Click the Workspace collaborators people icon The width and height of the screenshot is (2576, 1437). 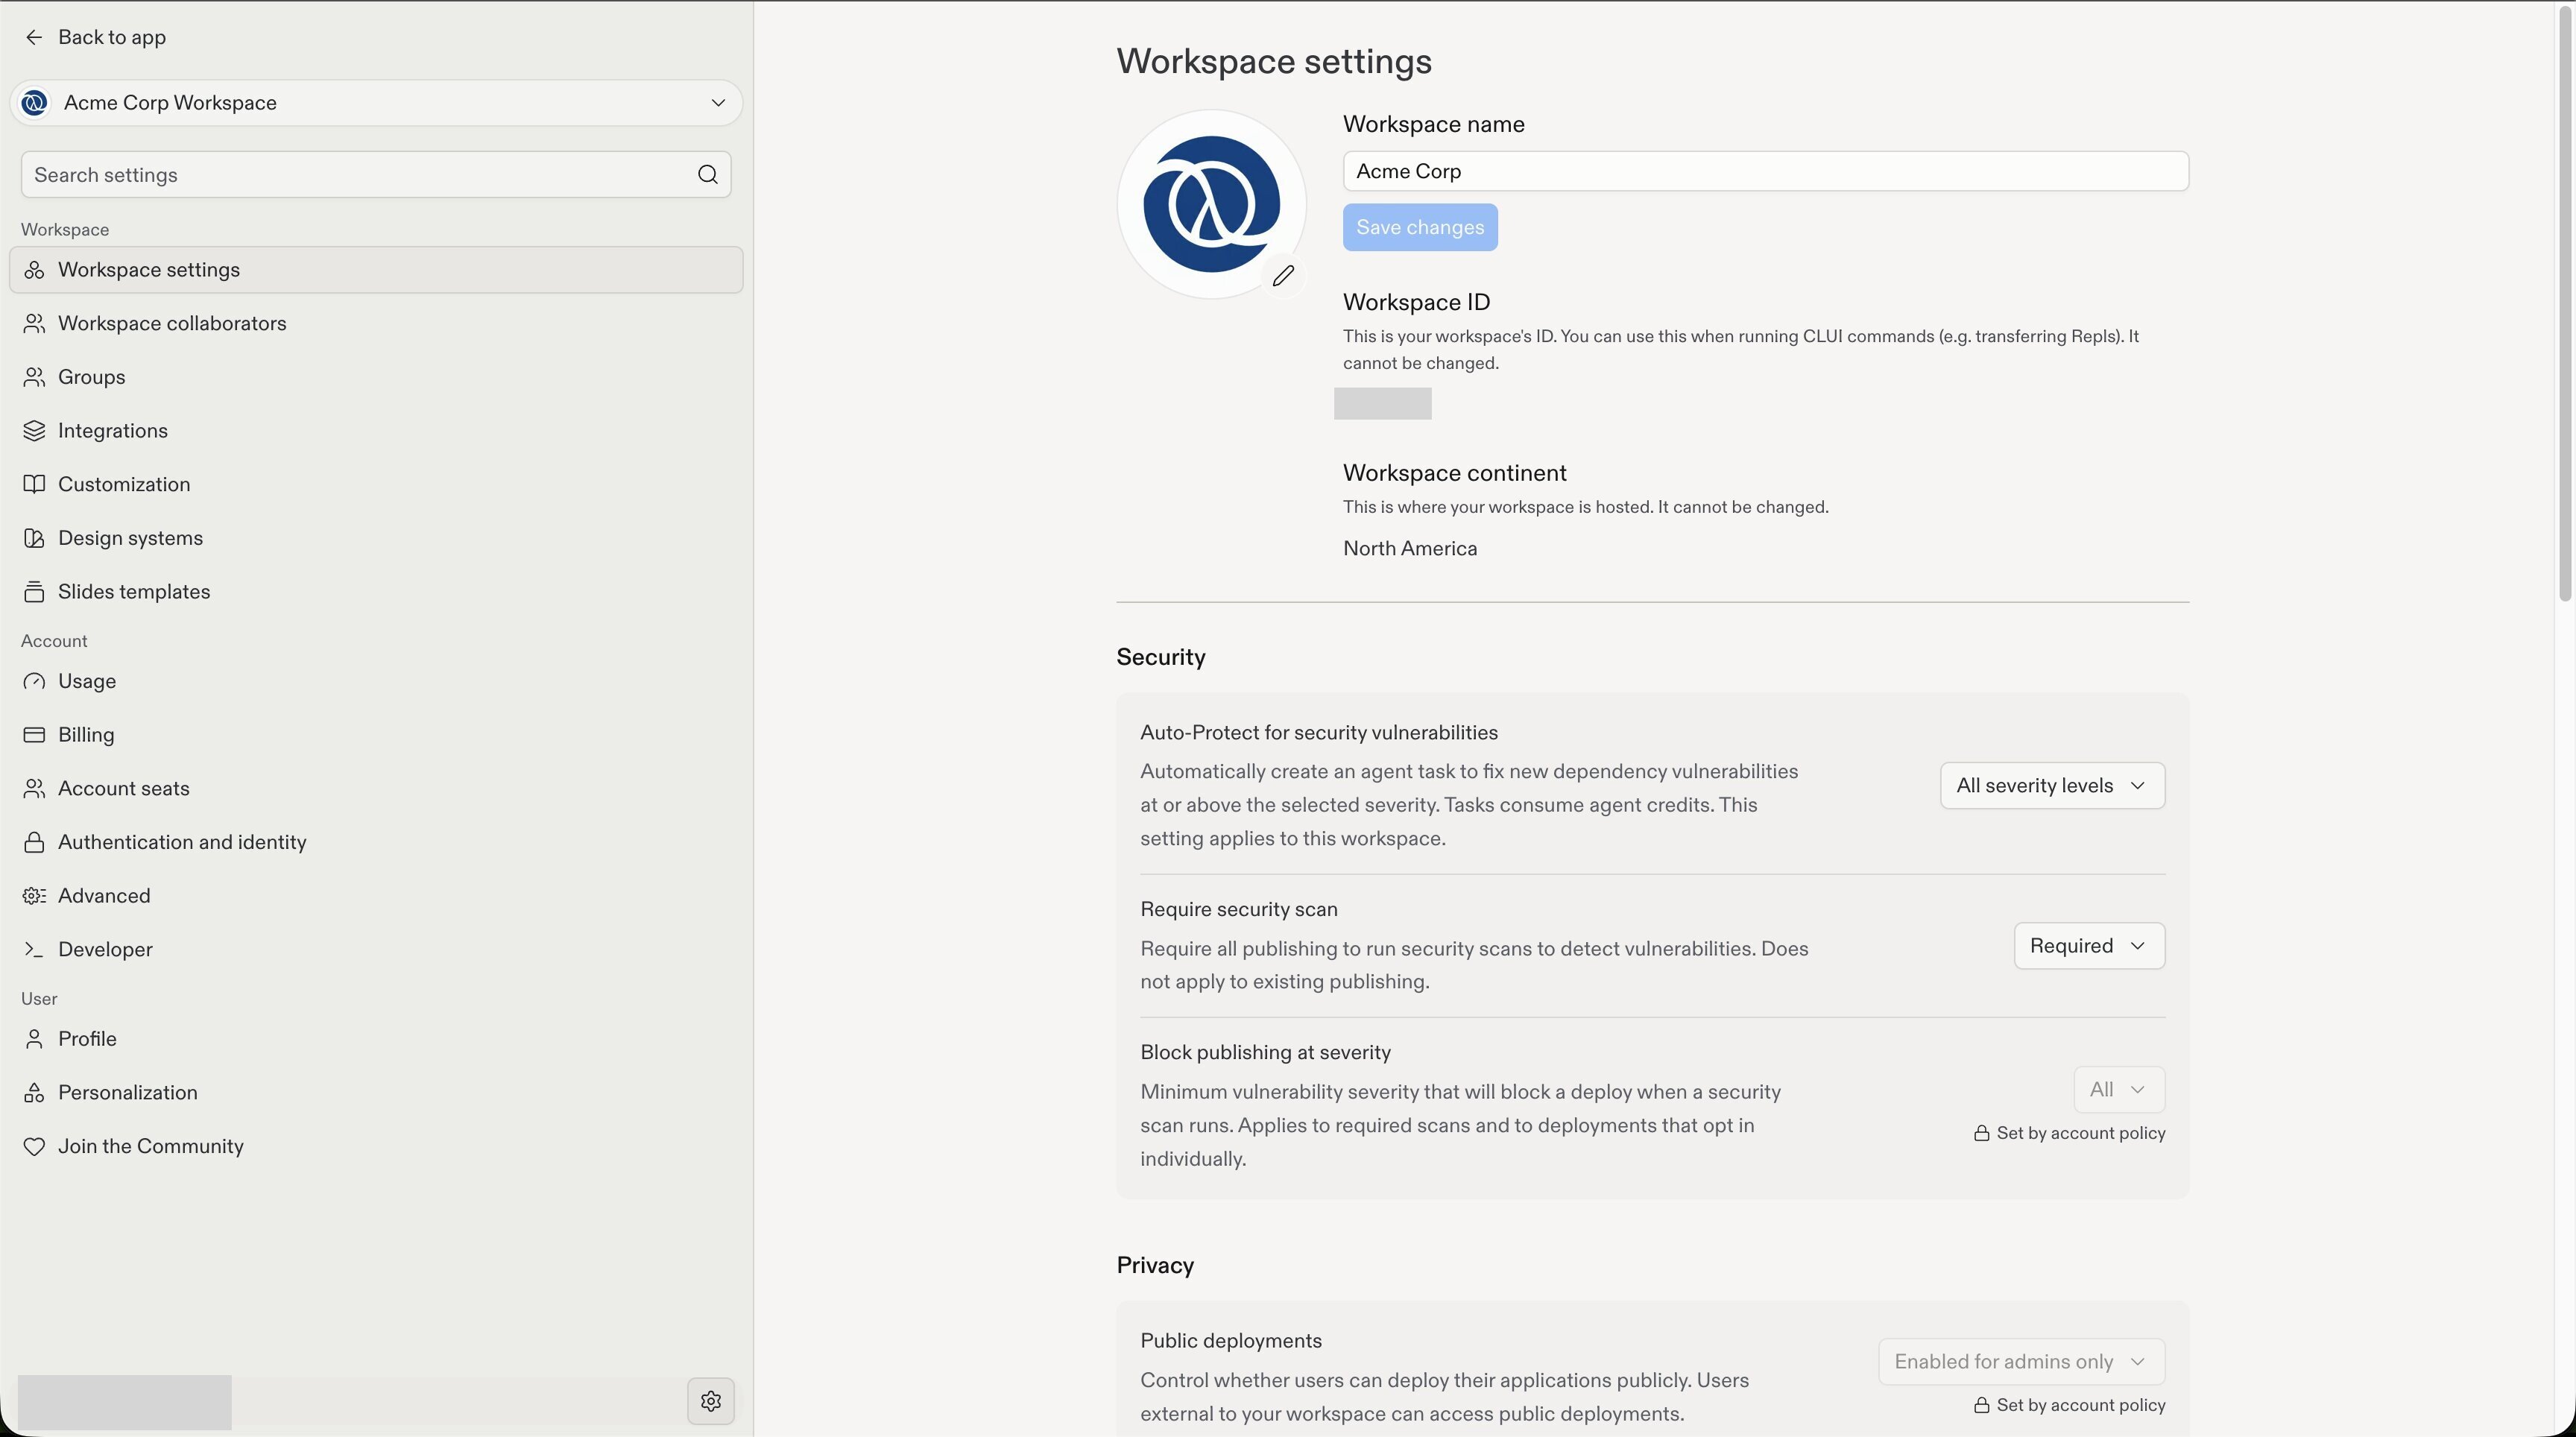34,323
